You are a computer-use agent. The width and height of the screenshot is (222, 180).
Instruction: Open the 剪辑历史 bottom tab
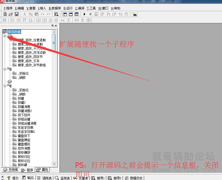[x=134, y=178]
